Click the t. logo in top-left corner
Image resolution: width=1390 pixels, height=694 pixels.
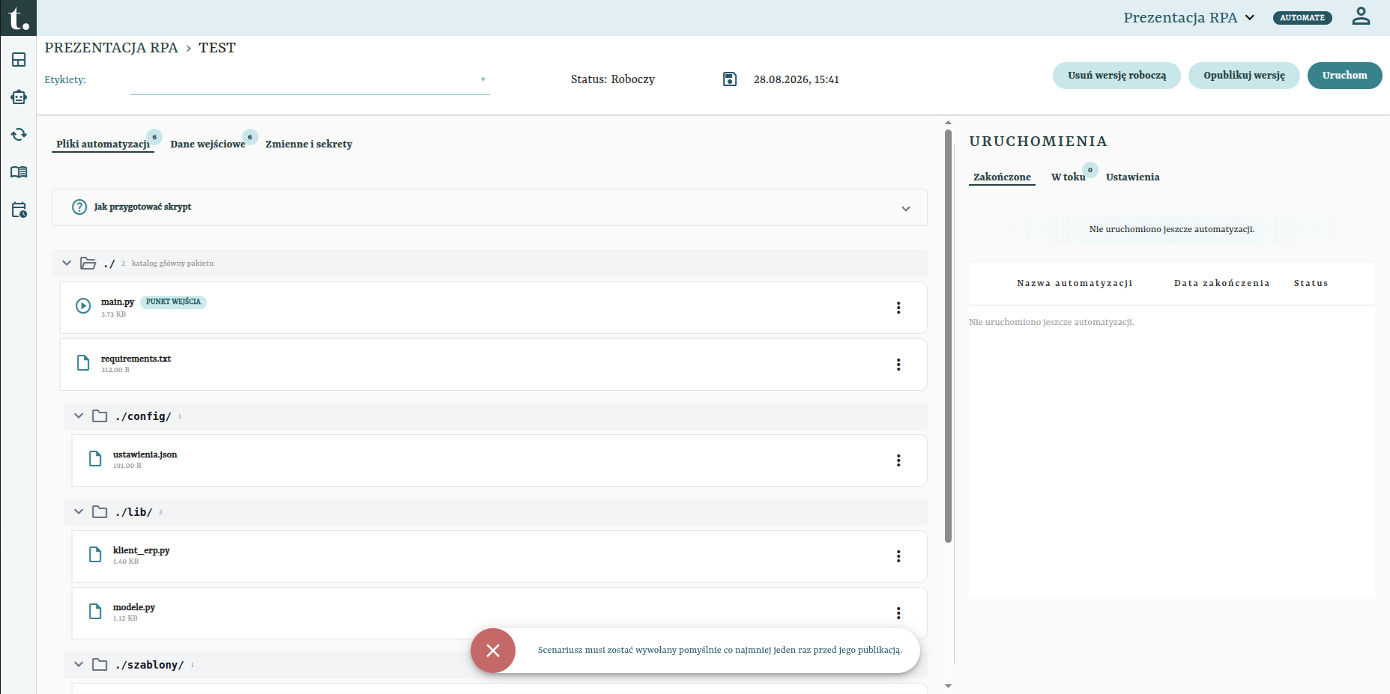[18, 17]
